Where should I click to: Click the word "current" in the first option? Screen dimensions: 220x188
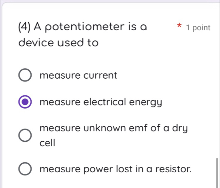pos(101,75)
